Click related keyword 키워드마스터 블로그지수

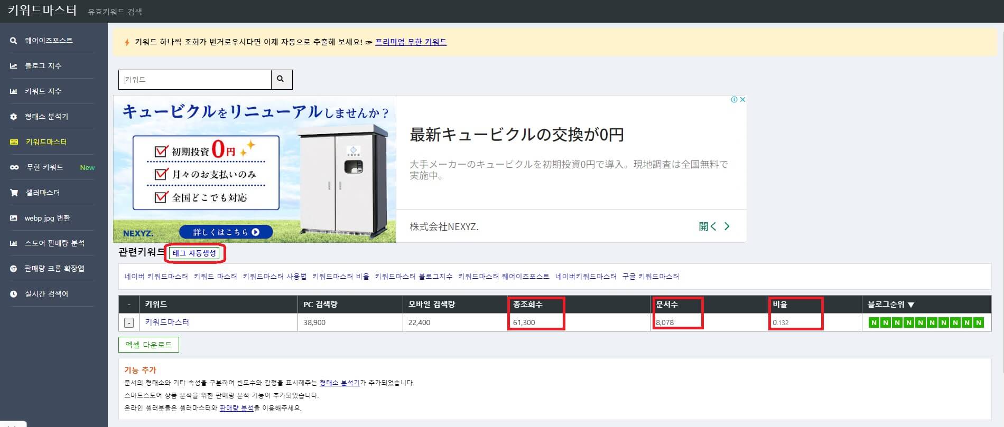414,276
